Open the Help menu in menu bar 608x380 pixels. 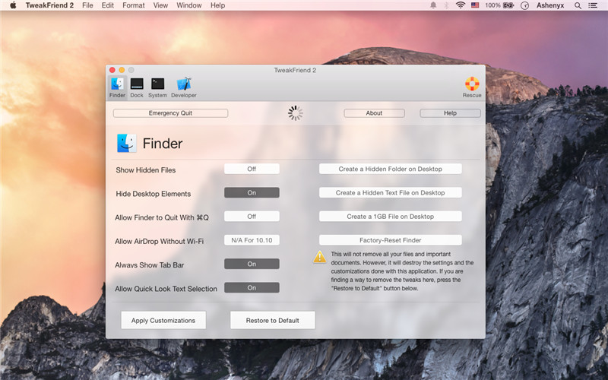pyautogui.click(x=217, y=5)
